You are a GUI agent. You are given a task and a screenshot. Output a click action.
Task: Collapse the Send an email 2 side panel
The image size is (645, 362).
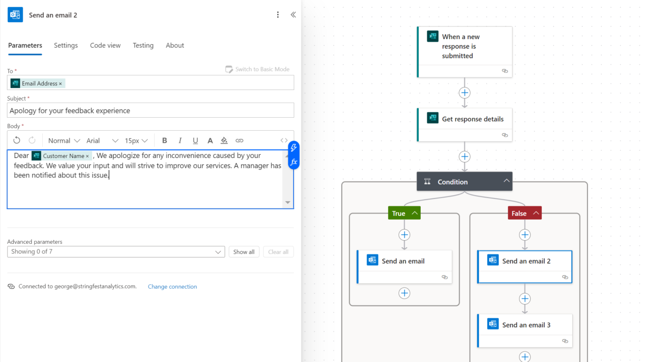293,15
